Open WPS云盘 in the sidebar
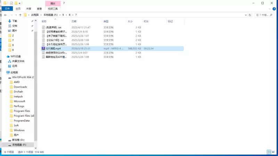Viewport: 278px width, 156px height. [15, 56]
